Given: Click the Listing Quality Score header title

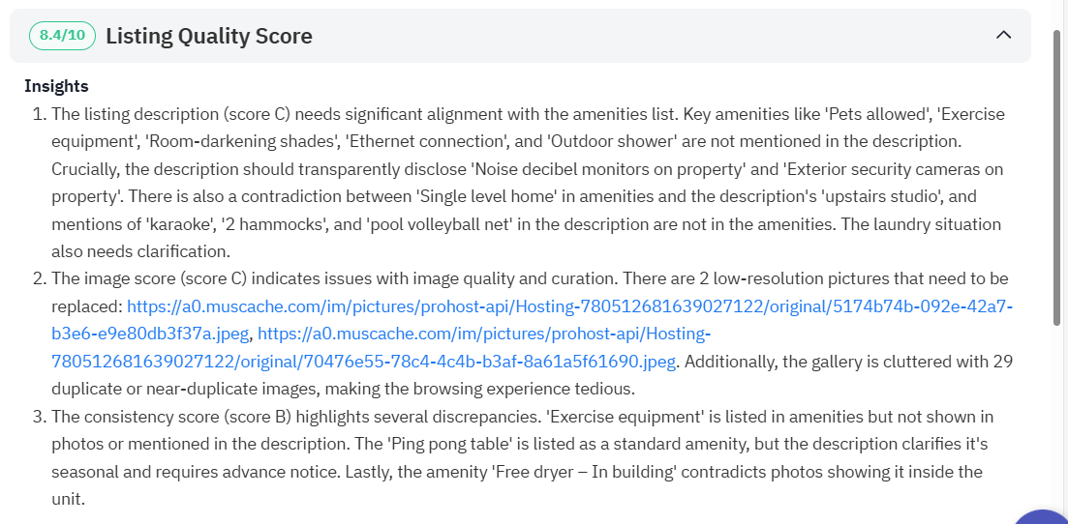Looking at the screenshot, I should [x=208, y=37].
